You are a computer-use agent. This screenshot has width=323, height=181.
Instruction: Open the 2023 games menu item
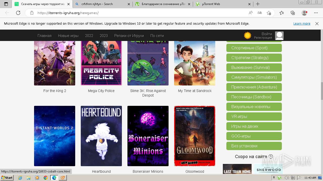(x=104, y=36)
